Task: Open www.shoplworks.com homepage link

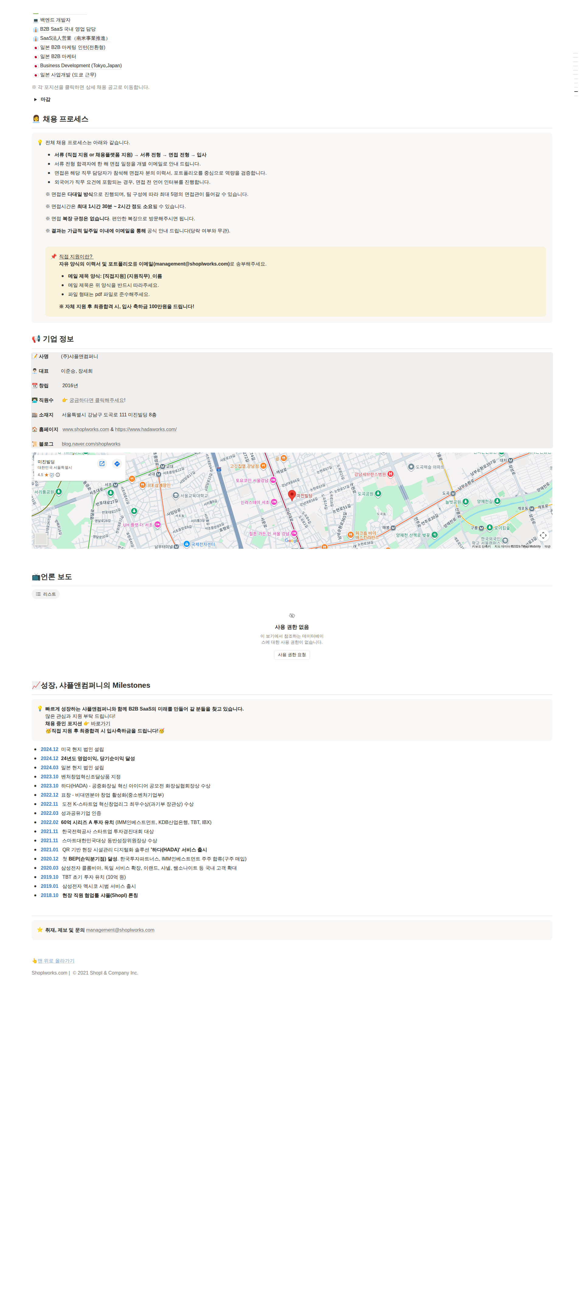Action: click(86, 429)
